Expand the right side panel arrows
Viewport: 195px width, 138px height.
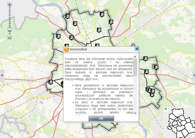click(x=194, y=75)
